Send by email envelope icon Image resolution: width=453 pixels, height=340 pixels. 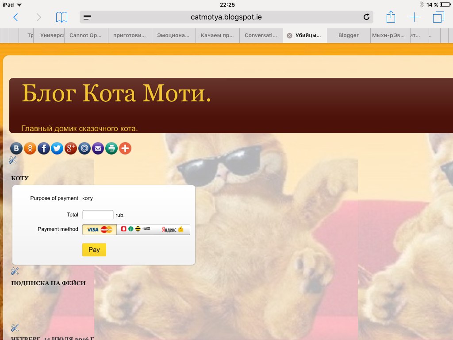(x=98, y=148)
